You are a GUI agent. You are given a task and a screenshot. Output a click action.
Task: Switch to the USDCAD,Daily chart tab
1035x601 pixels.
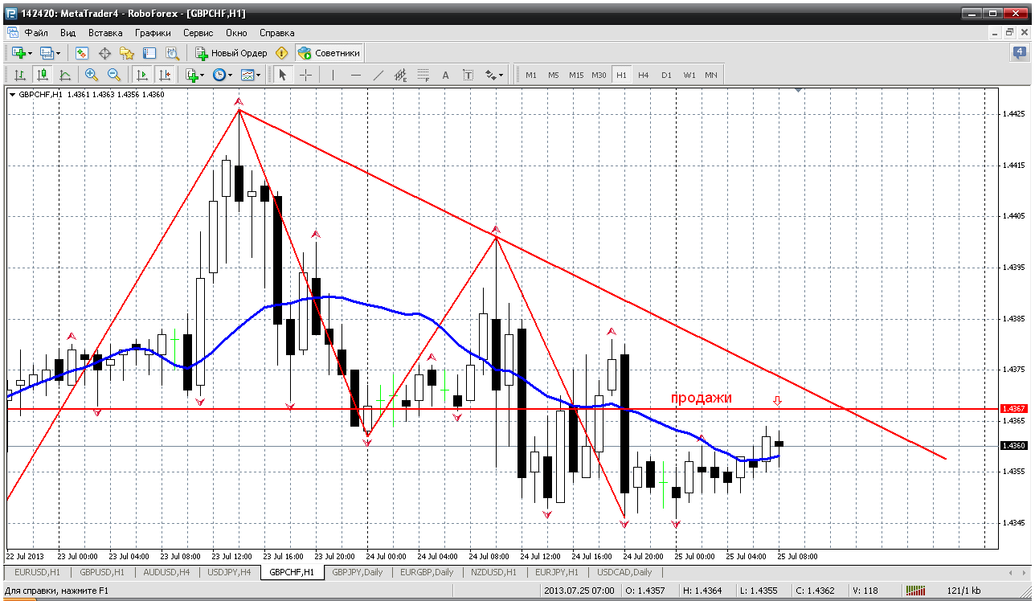point(624,572)
